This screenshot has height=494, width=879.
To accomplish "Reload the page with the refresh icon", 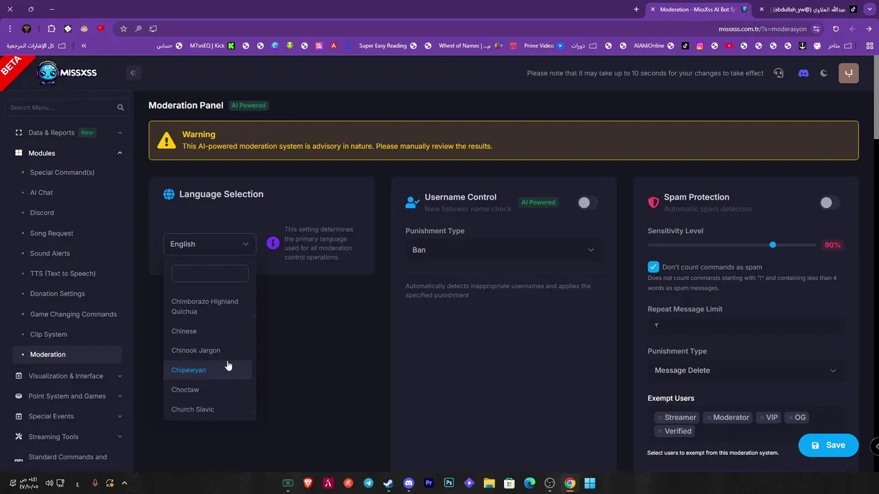I will [x=836, y=29].
